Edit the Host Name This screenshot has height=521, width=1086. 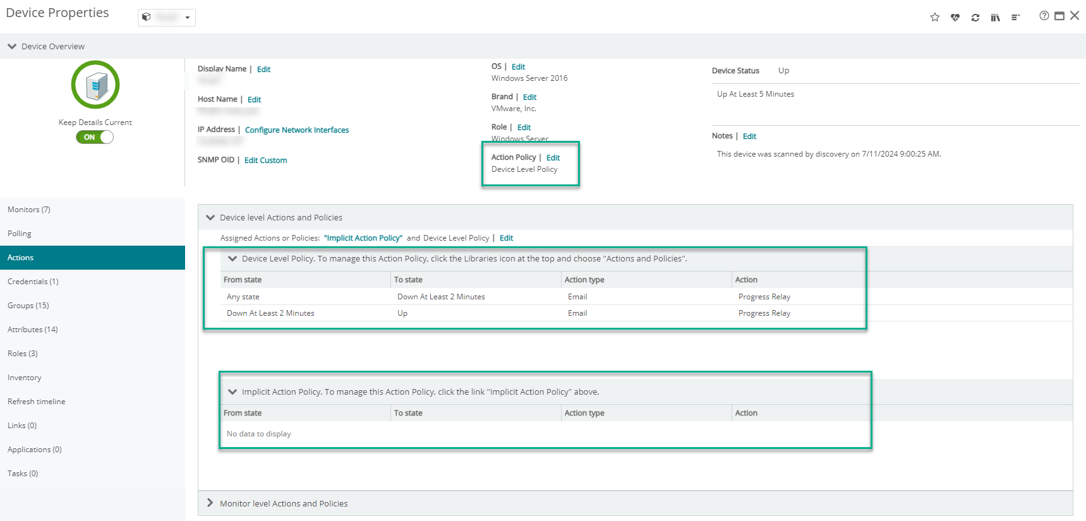pos(254,100)
